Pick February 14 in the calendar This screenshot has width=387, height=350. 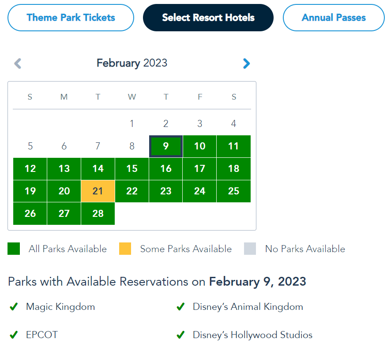98,169
